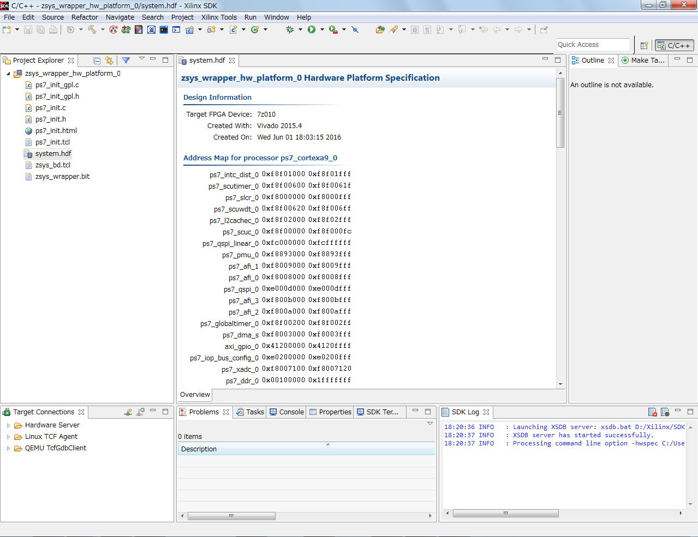698x537 pixels.
Task: Expand the Hardware Server tree node
Action: (x=8, y=425)
